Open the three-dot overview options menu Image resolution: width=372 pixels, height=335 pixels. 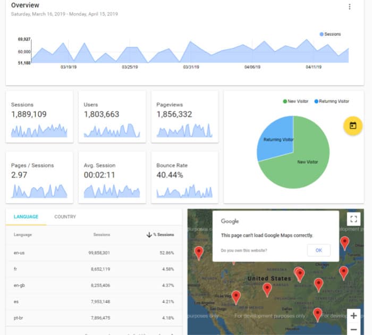(x=349, y=7)
